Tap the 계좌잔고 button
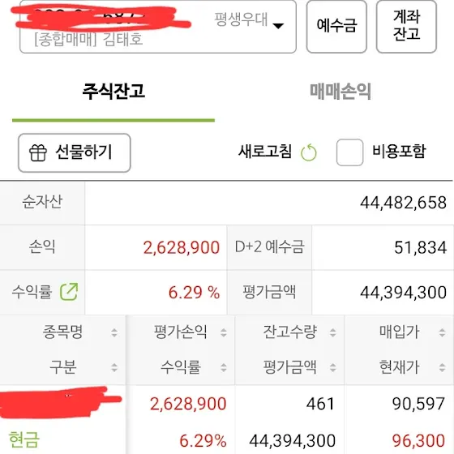 (x=406, y=27)
